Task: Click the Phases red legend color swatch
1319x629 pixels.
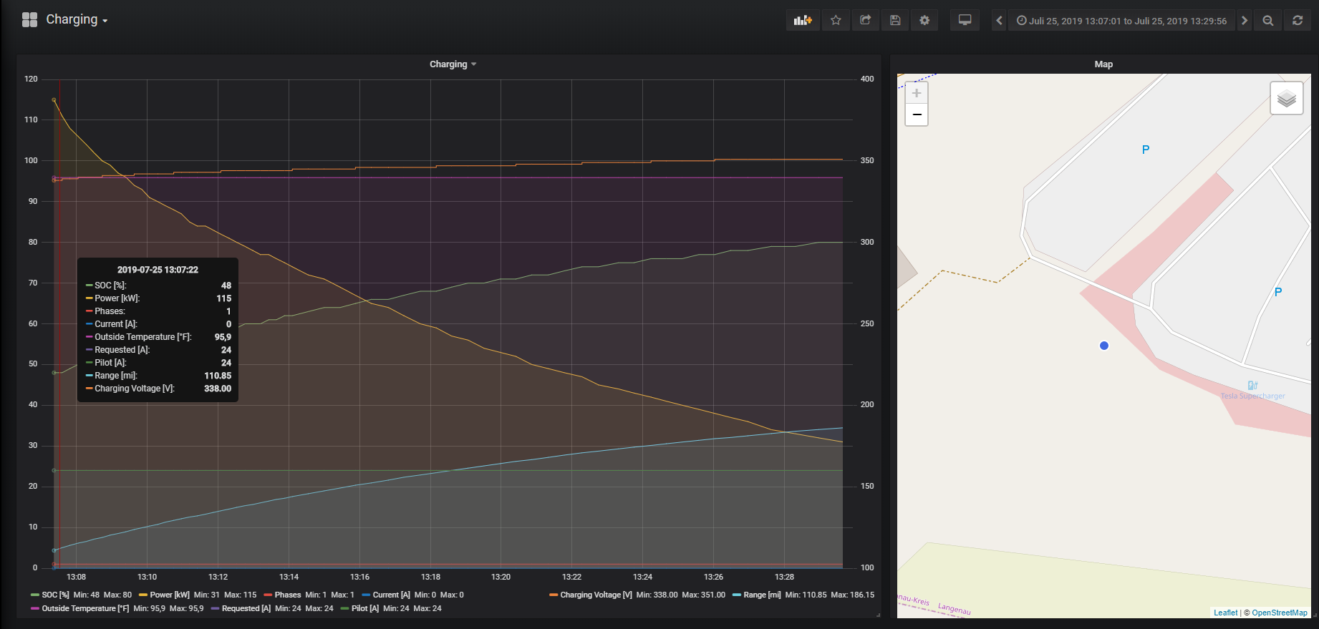Action: [268, 595]
